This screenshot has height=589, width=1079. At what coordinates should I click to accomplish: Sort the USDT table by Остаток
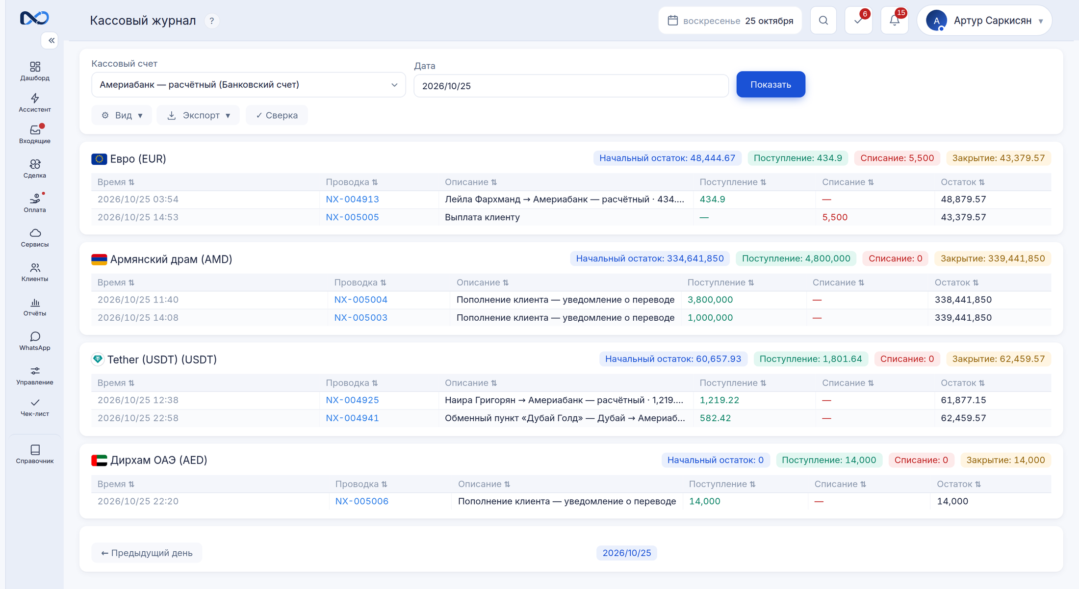(x=963, y=383)
